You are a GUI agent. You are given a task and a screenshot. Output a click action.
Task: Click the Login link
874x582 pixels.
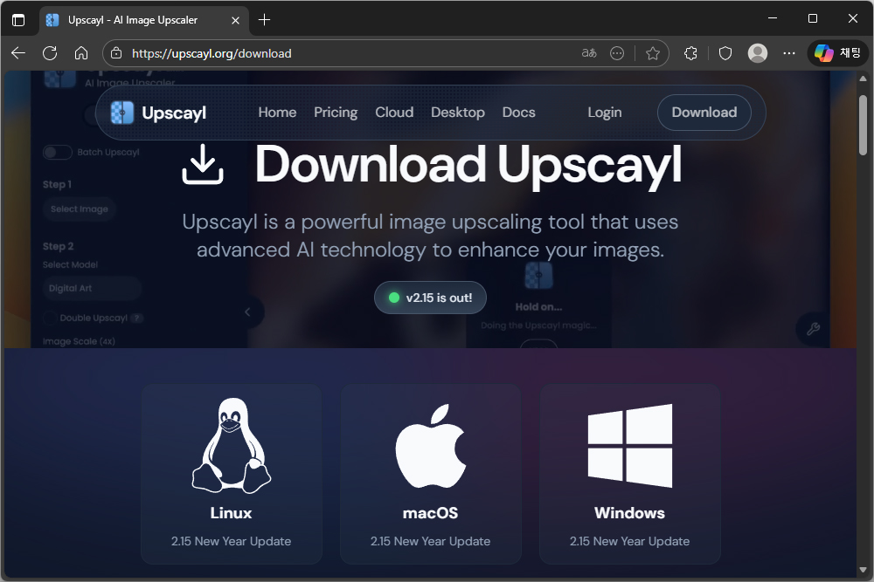pyautogui.click(x=604, y=113)
